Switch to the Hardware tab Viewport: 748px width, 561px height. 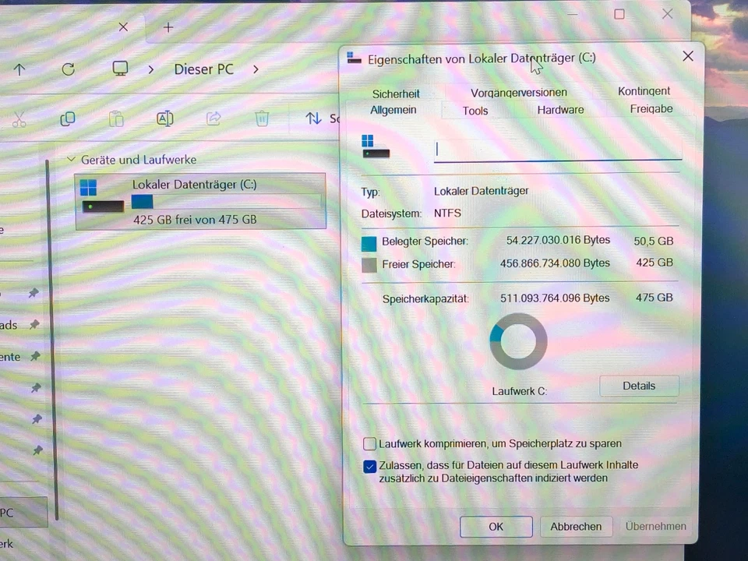(560, 109)
